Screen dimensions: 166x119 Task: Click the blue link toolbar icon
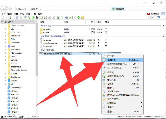pos(17,17)
